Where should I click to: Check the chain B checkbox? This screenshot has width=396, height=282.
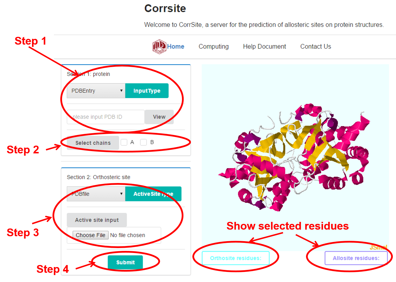[x=143, y=142]
